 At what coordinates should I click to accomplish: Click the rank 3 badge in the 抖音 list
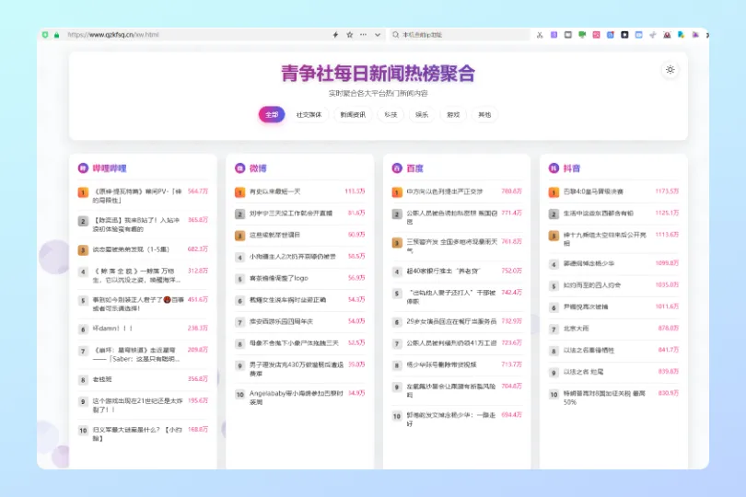point(554,236)
